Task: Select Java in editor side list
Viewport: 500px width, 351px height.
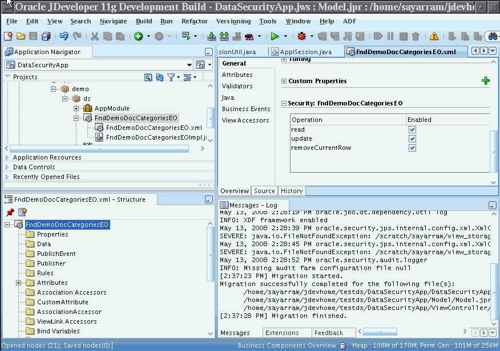Action: (x=228, y=97)
